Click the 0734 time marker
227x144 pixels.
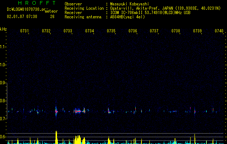(90, 31)
